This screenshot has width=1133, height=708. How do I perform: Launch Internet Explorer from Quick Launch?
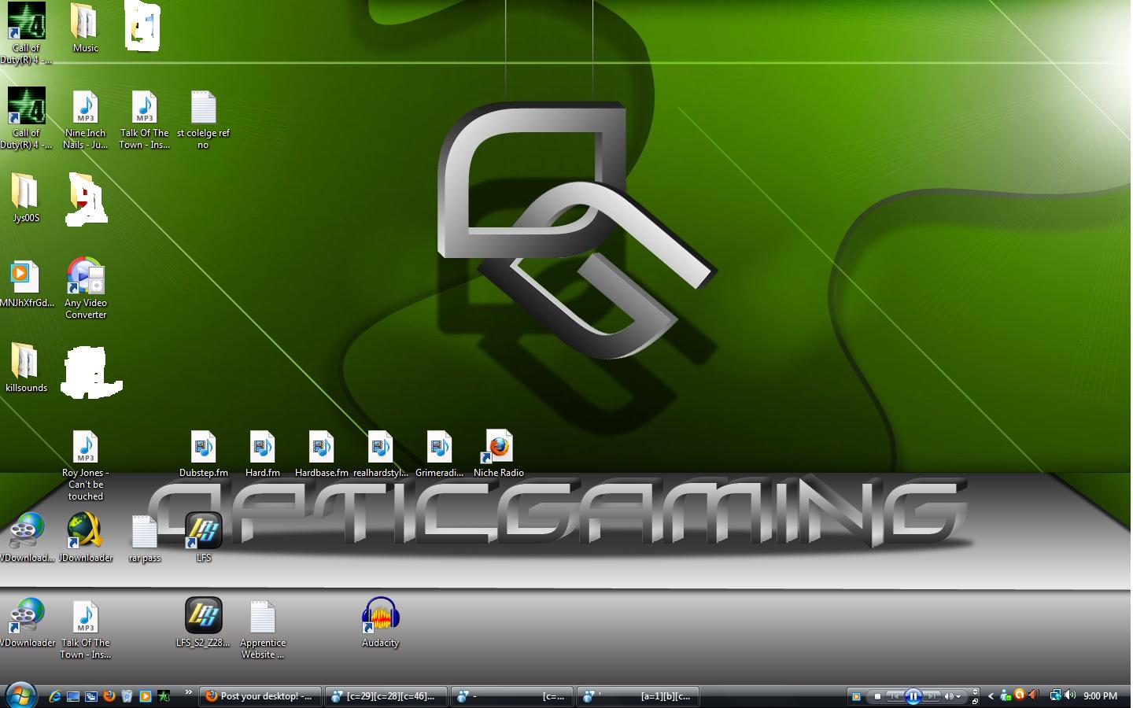[x=55, y=696]
